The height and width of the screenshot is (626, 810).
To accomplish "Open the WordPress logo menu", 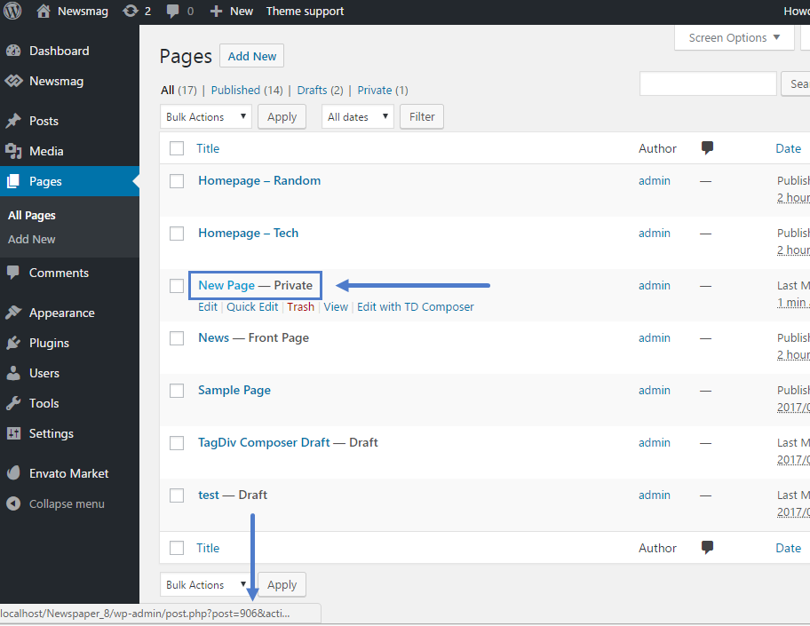I will point(12,11).
